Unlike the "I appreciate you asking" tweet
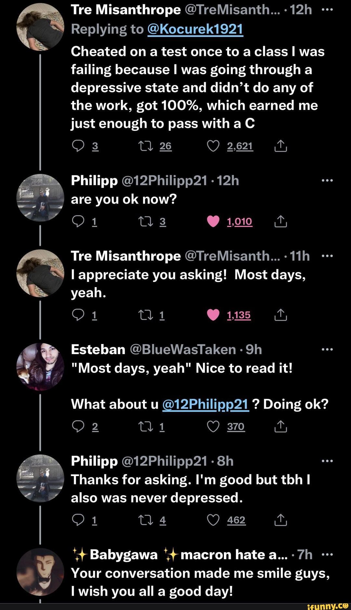 coord(213,315)
